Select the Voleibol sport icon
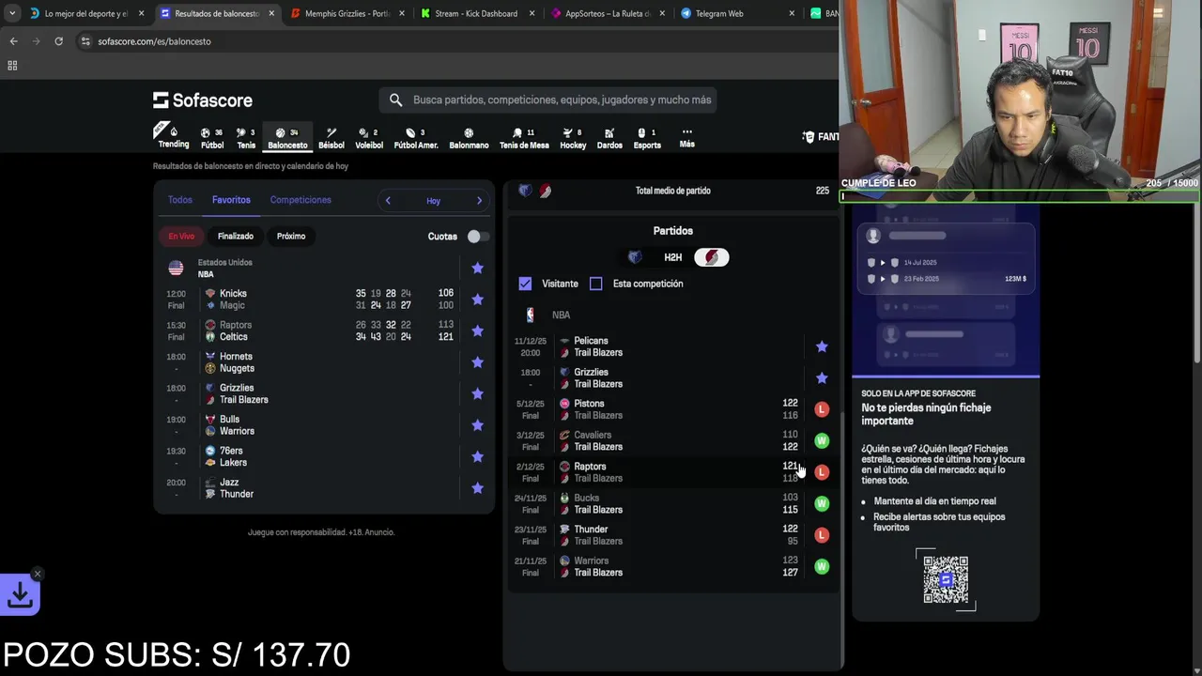 point(369,137)
